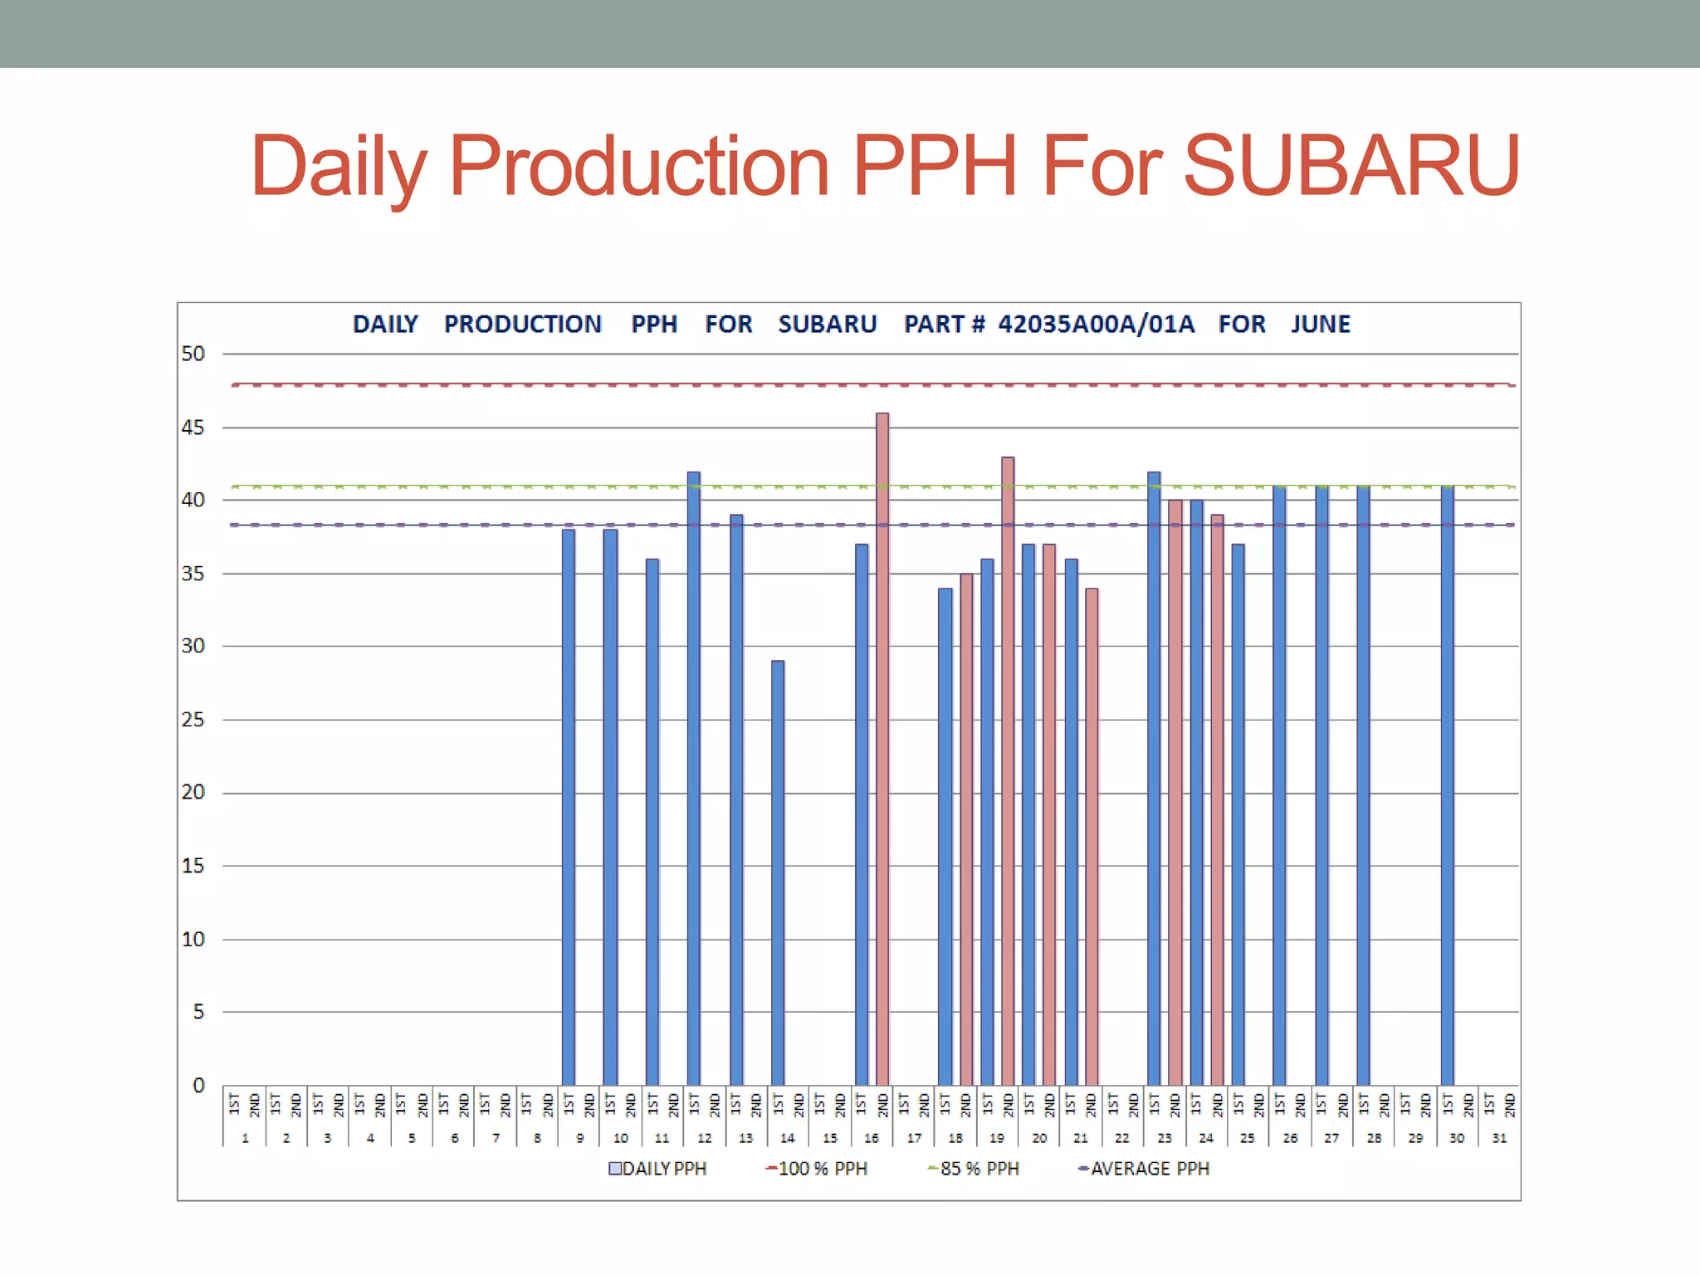Screen dimensions: 1700x1275
Task: Click the x-axis day label 22
Action: pos(1122,1138)
